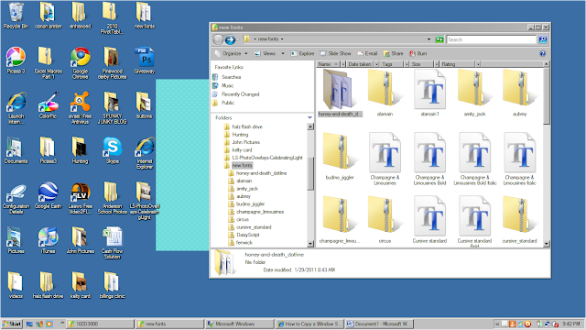Open Searches favorite link

point(231,77)
